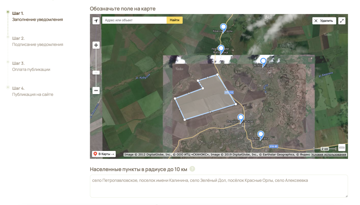Click the Петропавловское map pin
The height and width of the screenshot is (205, 360).
(x=240, y=118)
